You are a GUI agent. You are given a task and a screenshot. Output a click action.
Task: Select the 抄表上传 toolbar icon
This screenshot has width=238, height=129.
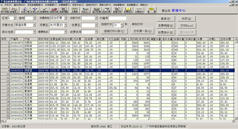(x=35, y=10)
